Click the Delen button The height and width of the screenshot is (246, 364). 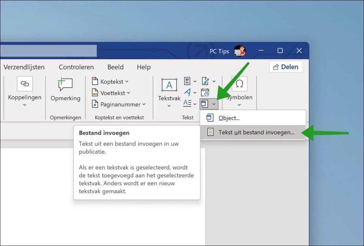(286, 67)
